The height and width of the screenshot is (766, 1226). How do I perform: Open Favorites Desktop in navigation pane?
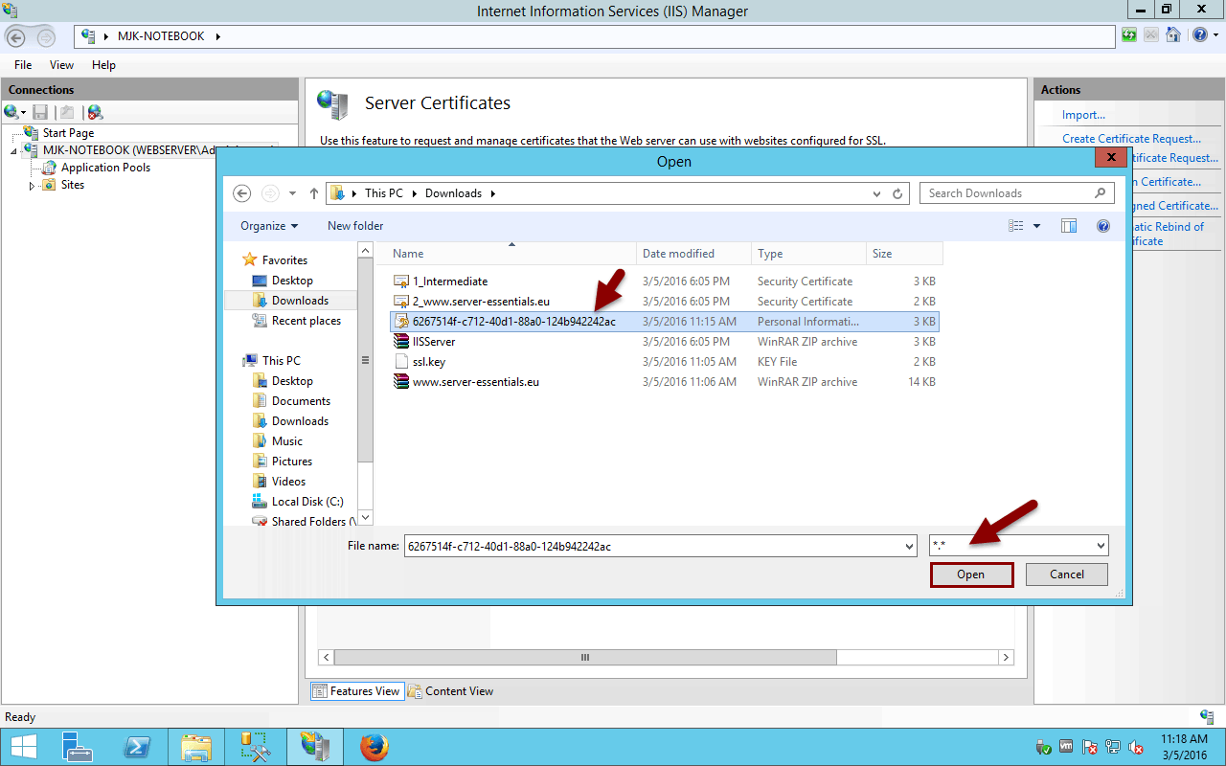292,281
